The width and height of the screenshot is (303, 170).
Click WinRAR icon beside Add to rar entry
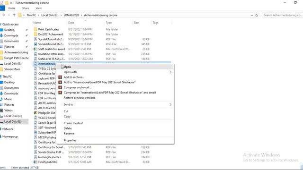60,82
